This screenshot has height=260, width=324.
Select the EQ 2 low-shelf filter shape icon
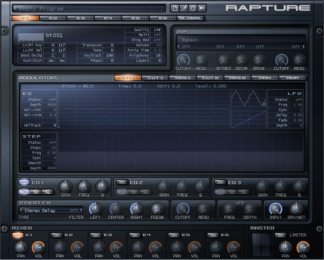[x=122, y=192]
